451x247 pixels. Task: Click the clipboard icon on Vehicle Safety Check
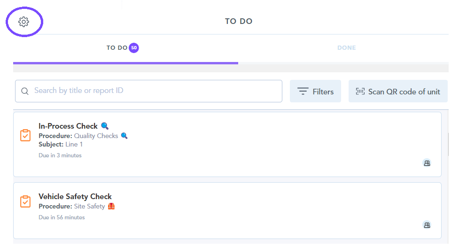click(x=25, y=201)
